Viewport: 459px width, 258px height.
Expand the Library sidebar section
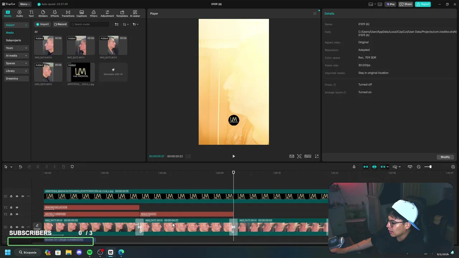(x=16, y=71)
